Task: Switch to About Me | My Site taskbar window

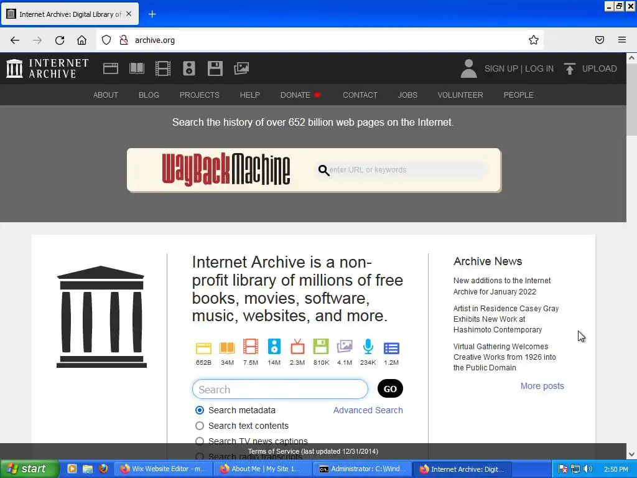Action: click(x=263, y=469)
